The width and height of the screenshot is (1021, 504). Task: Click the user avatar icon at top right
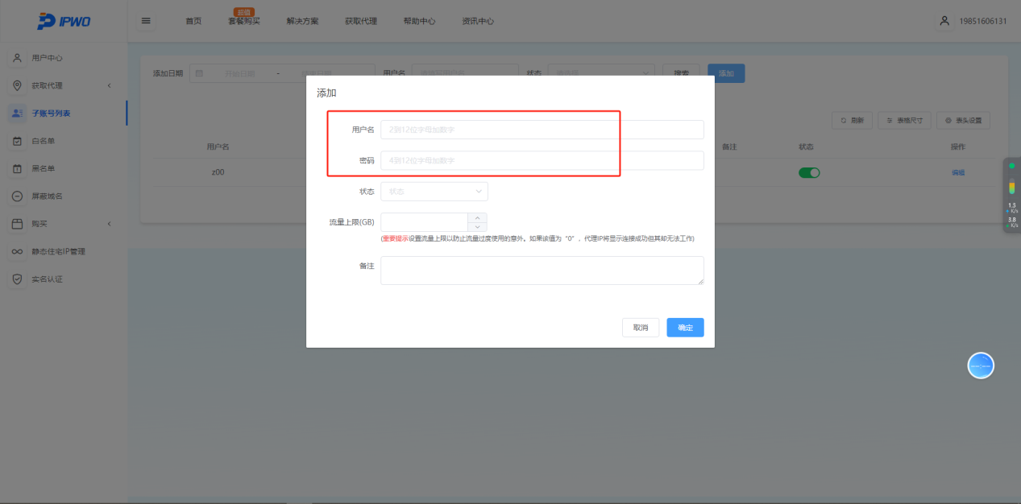point(944,21)
